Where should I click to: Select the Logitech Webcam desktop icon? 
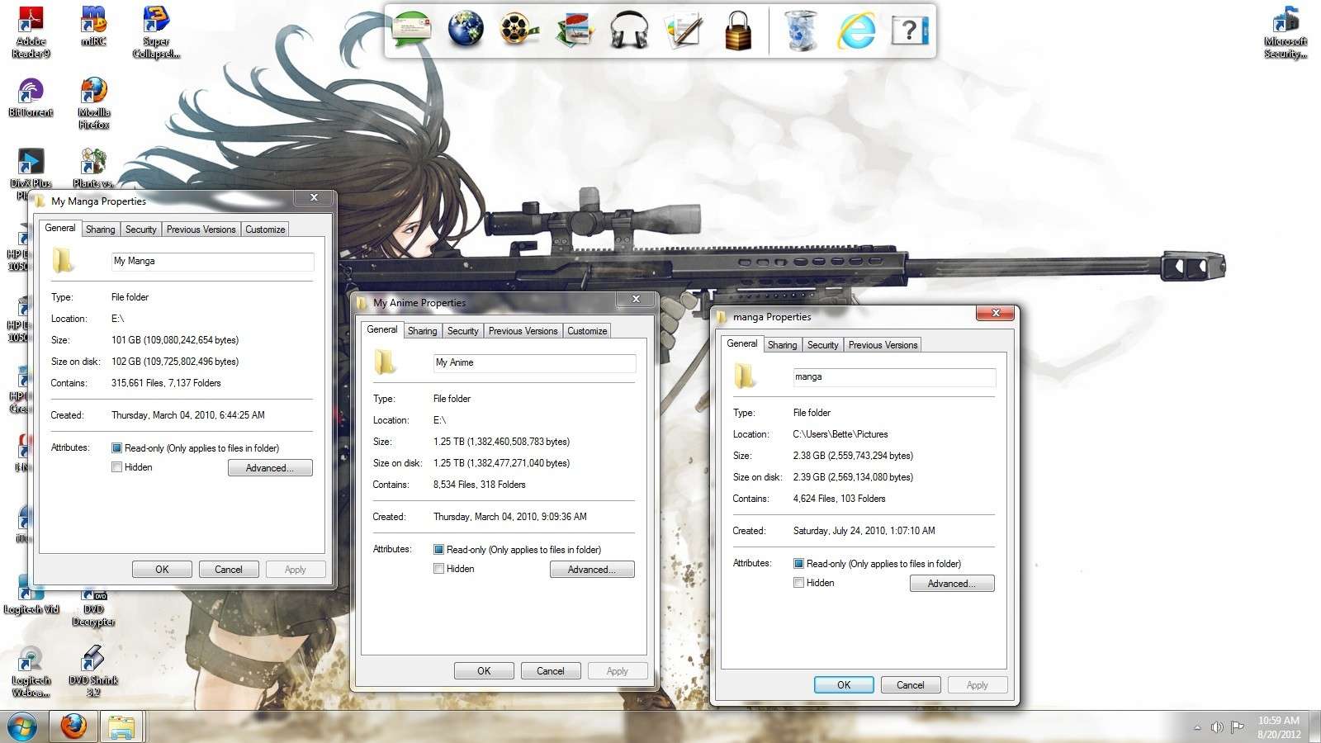(x=31, y=672)
